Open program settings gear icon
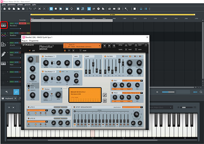 [x=9, y=9]
